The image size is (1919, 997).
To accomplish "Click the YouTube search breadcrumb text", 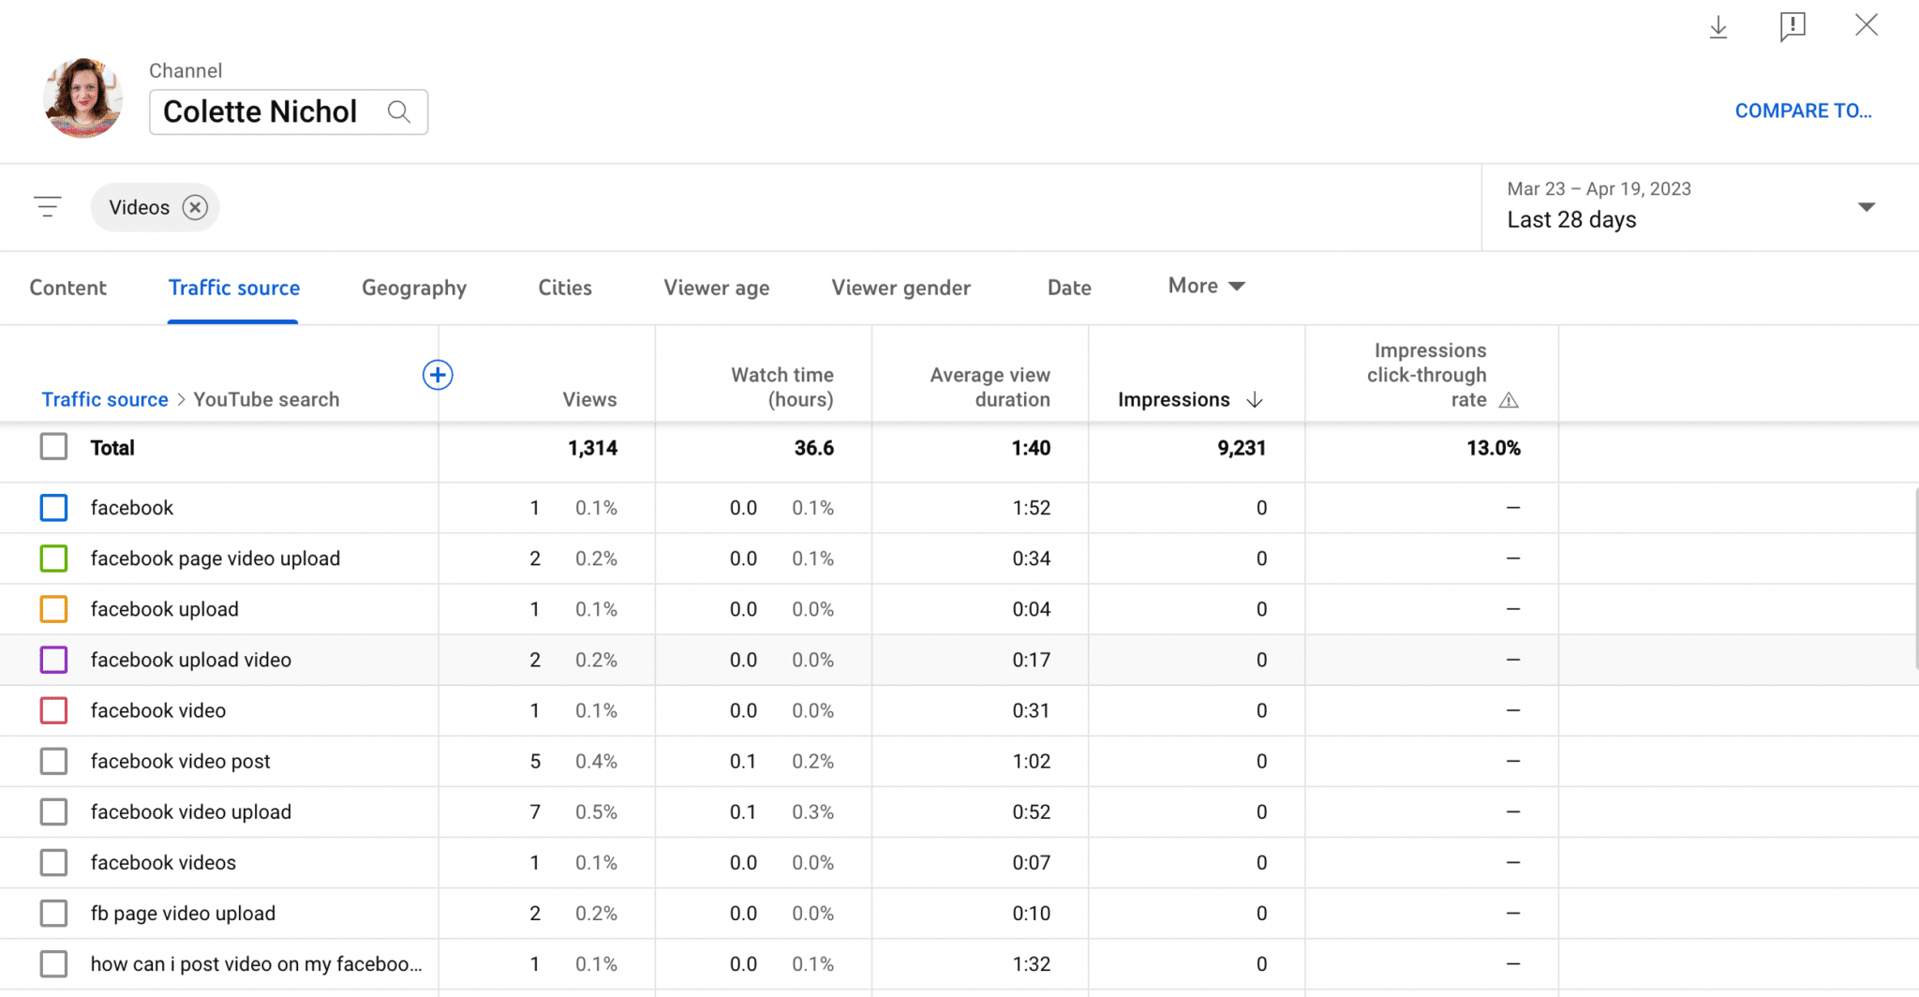I will pyautogui.click(x=266, y=399).
